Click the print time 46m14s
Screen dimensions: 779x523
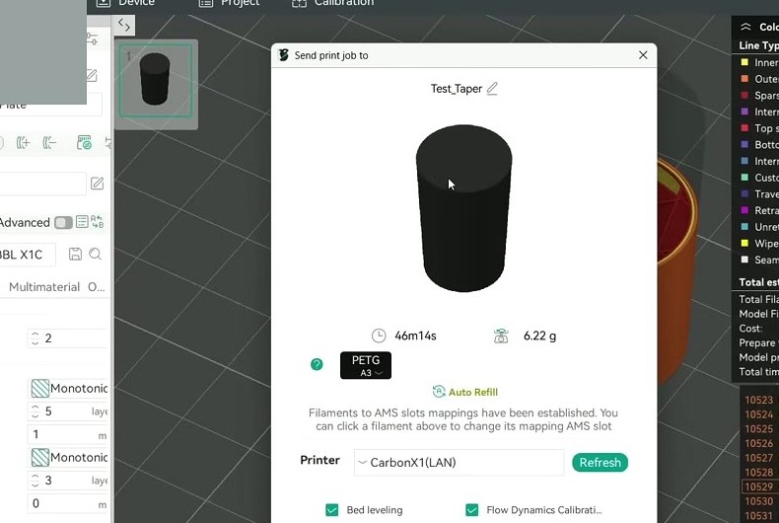415,336
